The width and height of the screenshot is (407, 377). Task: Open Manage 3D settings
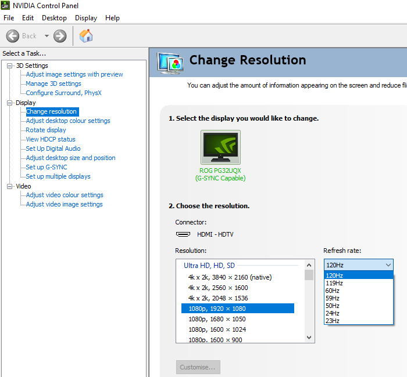53,84
